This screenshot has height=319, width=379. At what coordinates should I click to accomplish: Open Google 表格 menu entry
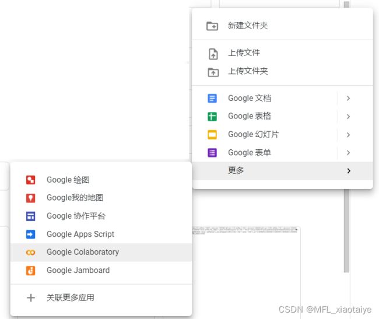(x=283, y=117)
